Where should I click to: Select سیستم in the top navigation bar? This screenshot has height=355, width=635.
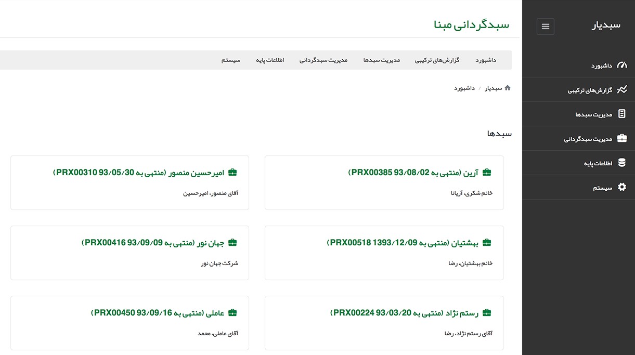231,60
